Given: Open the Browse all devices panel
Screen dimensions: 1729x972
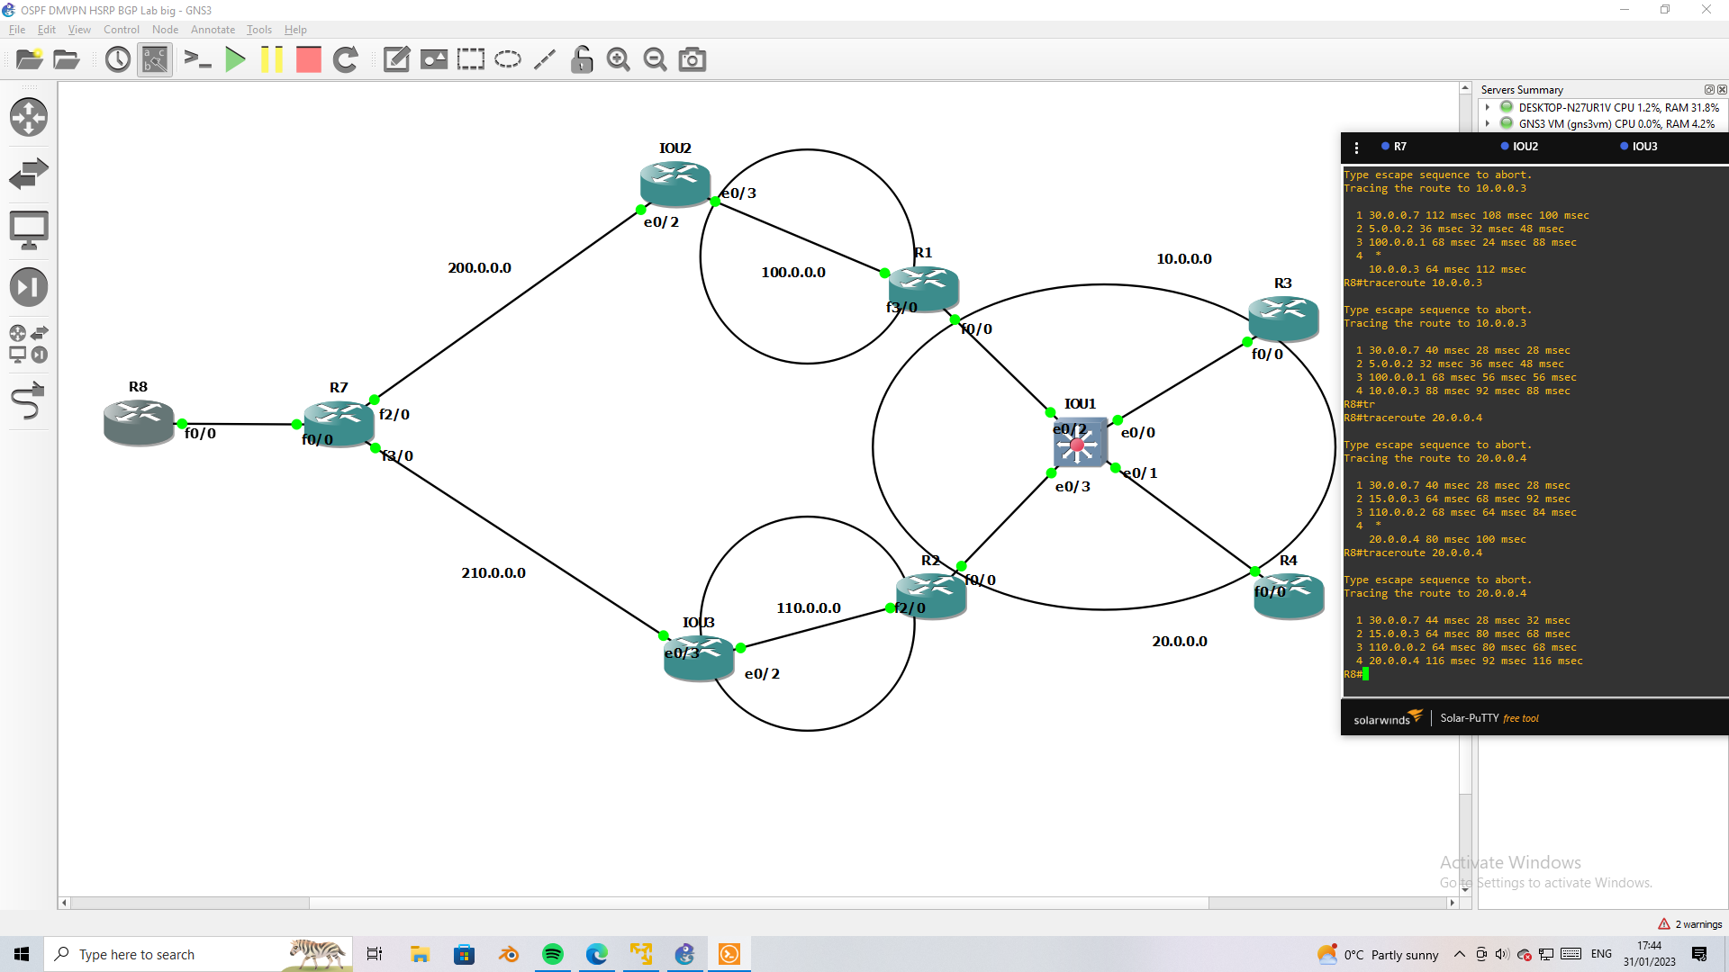Looking at the screenshot, I should [29, 342].
